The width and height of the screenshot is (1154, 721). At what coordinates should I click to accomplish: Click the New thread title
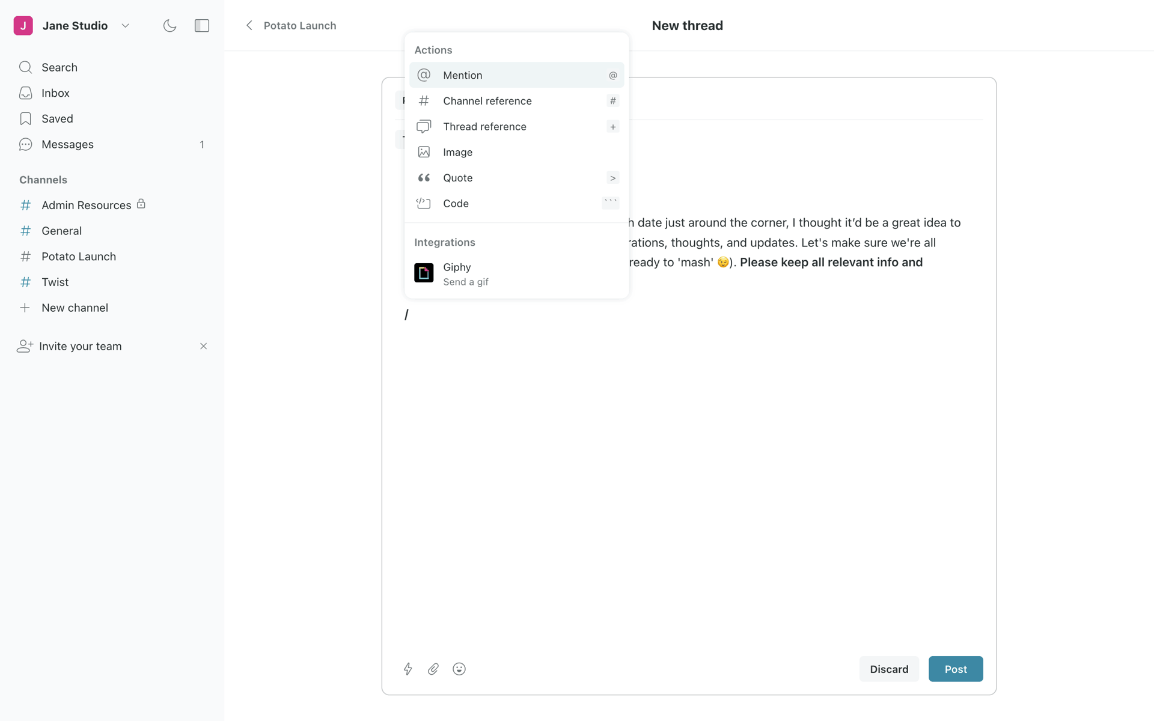(x=688, y=26)
